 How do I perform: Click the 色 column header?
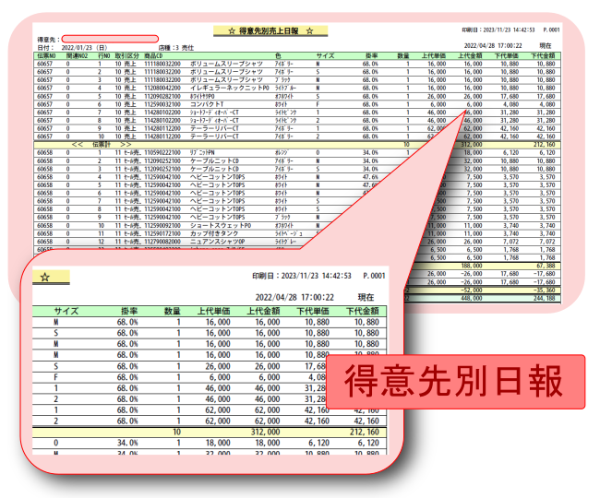278,56
